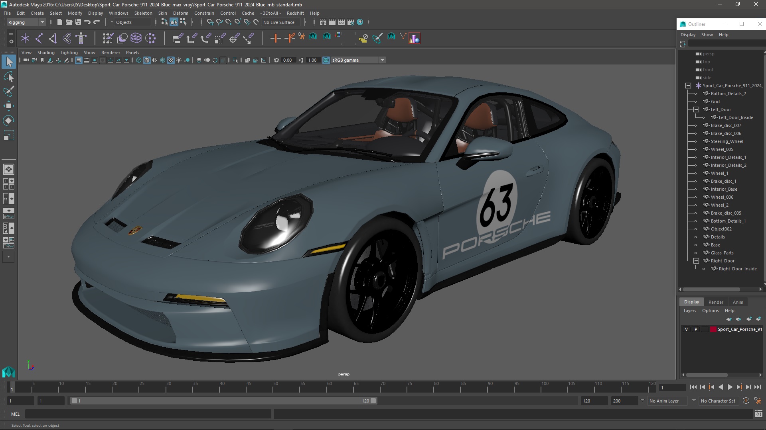Toggle wireframe shading in viewport toolbar
This screenshot has height=430, width=766.
pos(139,60)
